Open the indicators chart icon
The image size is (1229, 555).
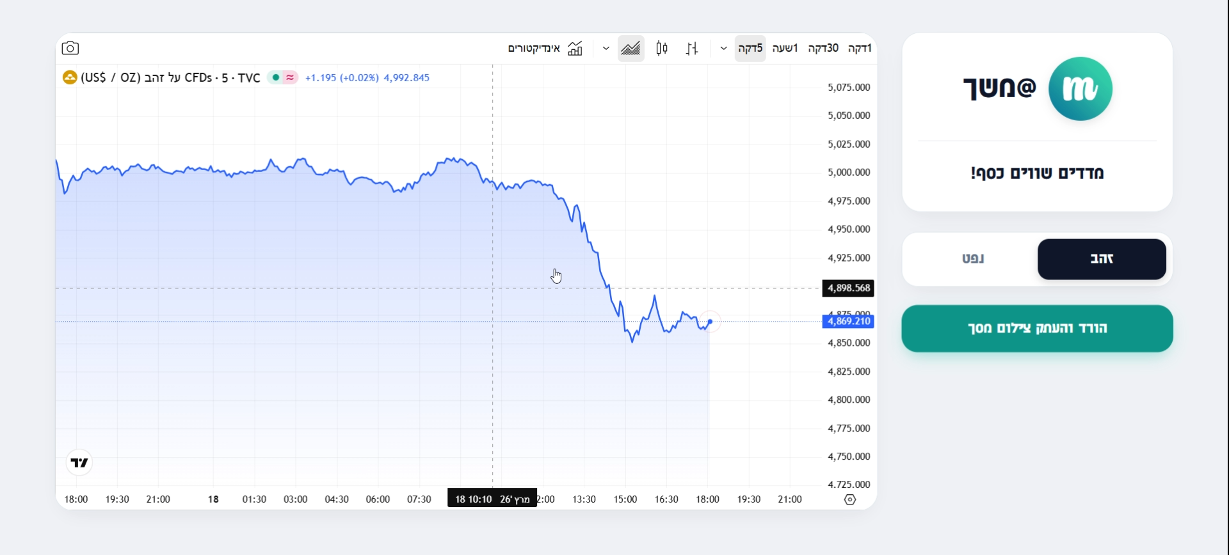click(x=575, y=49)
